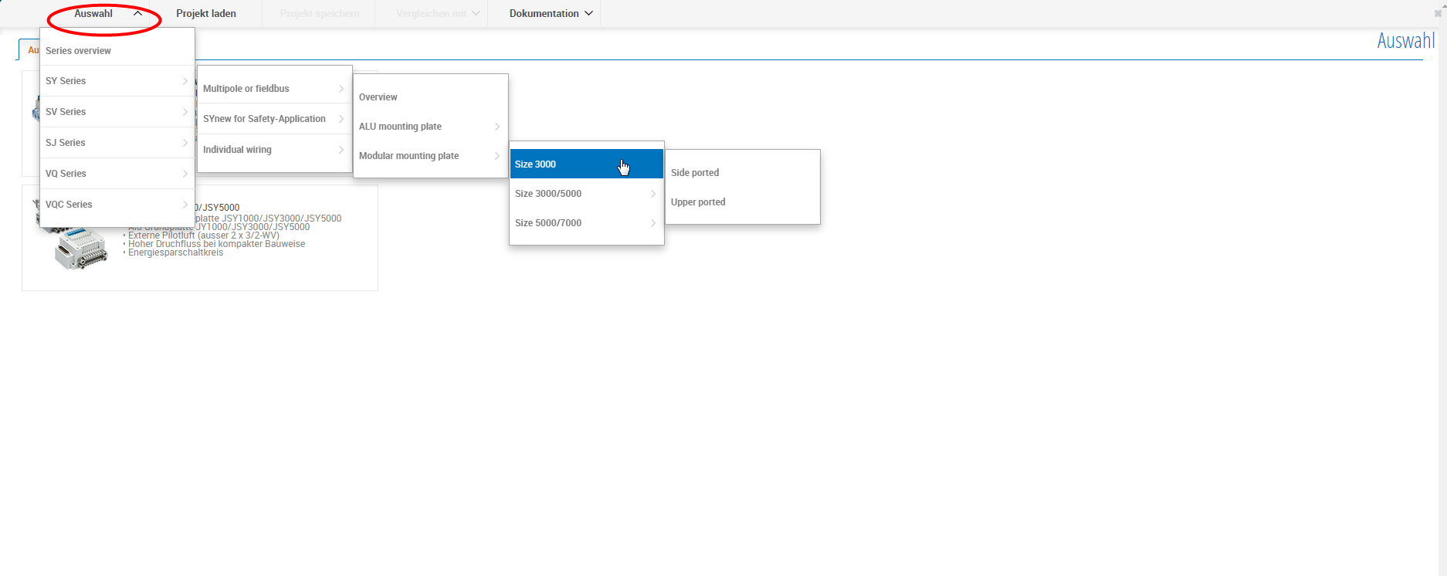The width and height of the screenshot is (1447, 576).
Task: Click Projekt laden in toolbar
Action: click(206, 13)
